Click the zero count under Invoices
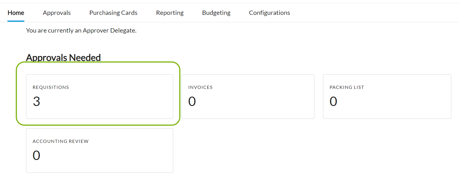The width and height of the screenshot is (459, 184). (192, 101)
